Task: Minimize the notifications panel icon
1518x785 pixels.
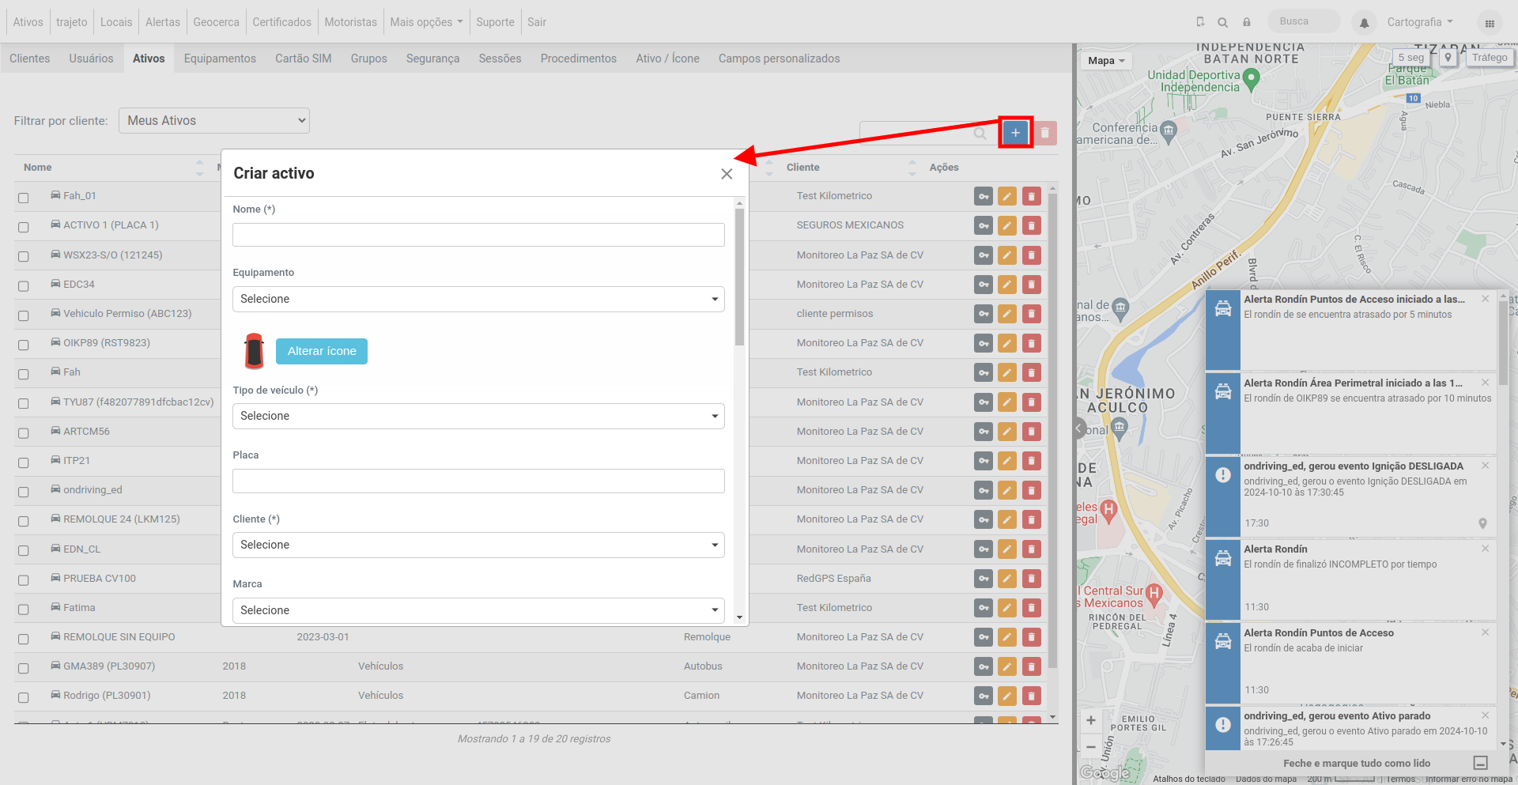Action: click(x=1481, y=763)
